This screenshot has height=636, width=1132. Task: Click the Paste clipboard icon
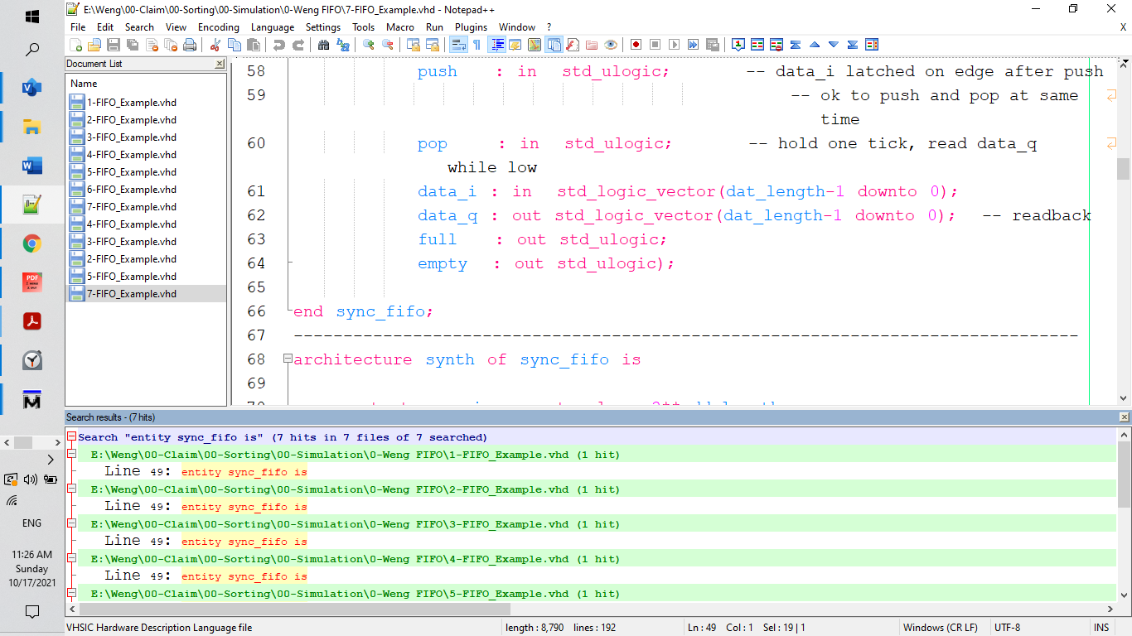254,45
